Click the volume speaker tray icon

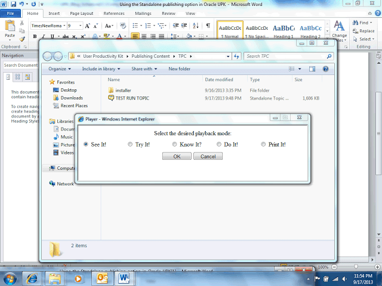(x=344, y=279)
